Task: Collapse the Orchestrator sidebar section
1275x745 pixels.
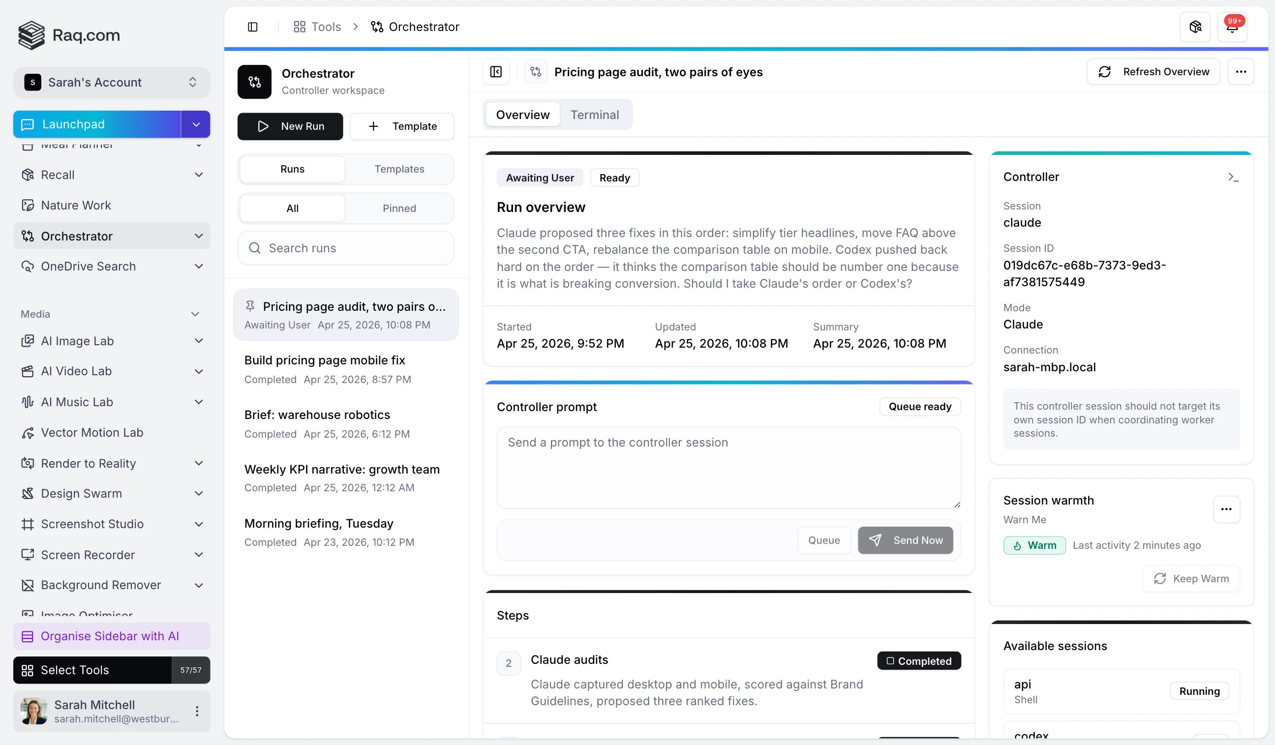Action: (198, 236)
